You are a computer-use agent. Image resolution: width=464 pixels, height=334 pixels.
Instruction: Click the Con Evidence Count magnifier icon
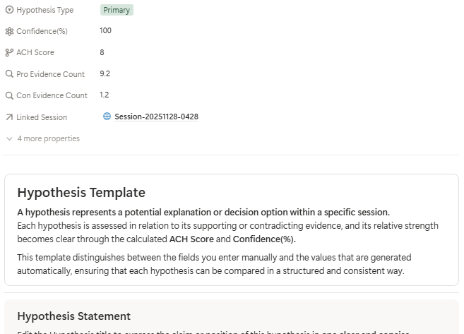[9, 95]
